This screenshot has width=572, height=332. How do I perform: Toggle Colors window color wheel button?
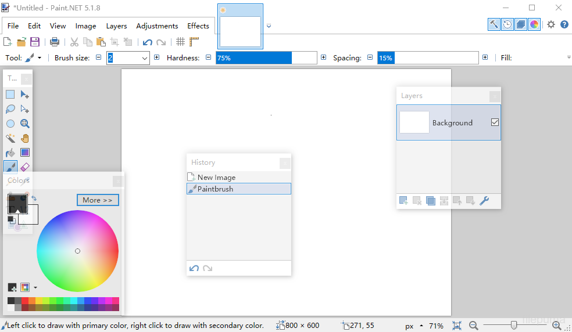tap(534, 24)
